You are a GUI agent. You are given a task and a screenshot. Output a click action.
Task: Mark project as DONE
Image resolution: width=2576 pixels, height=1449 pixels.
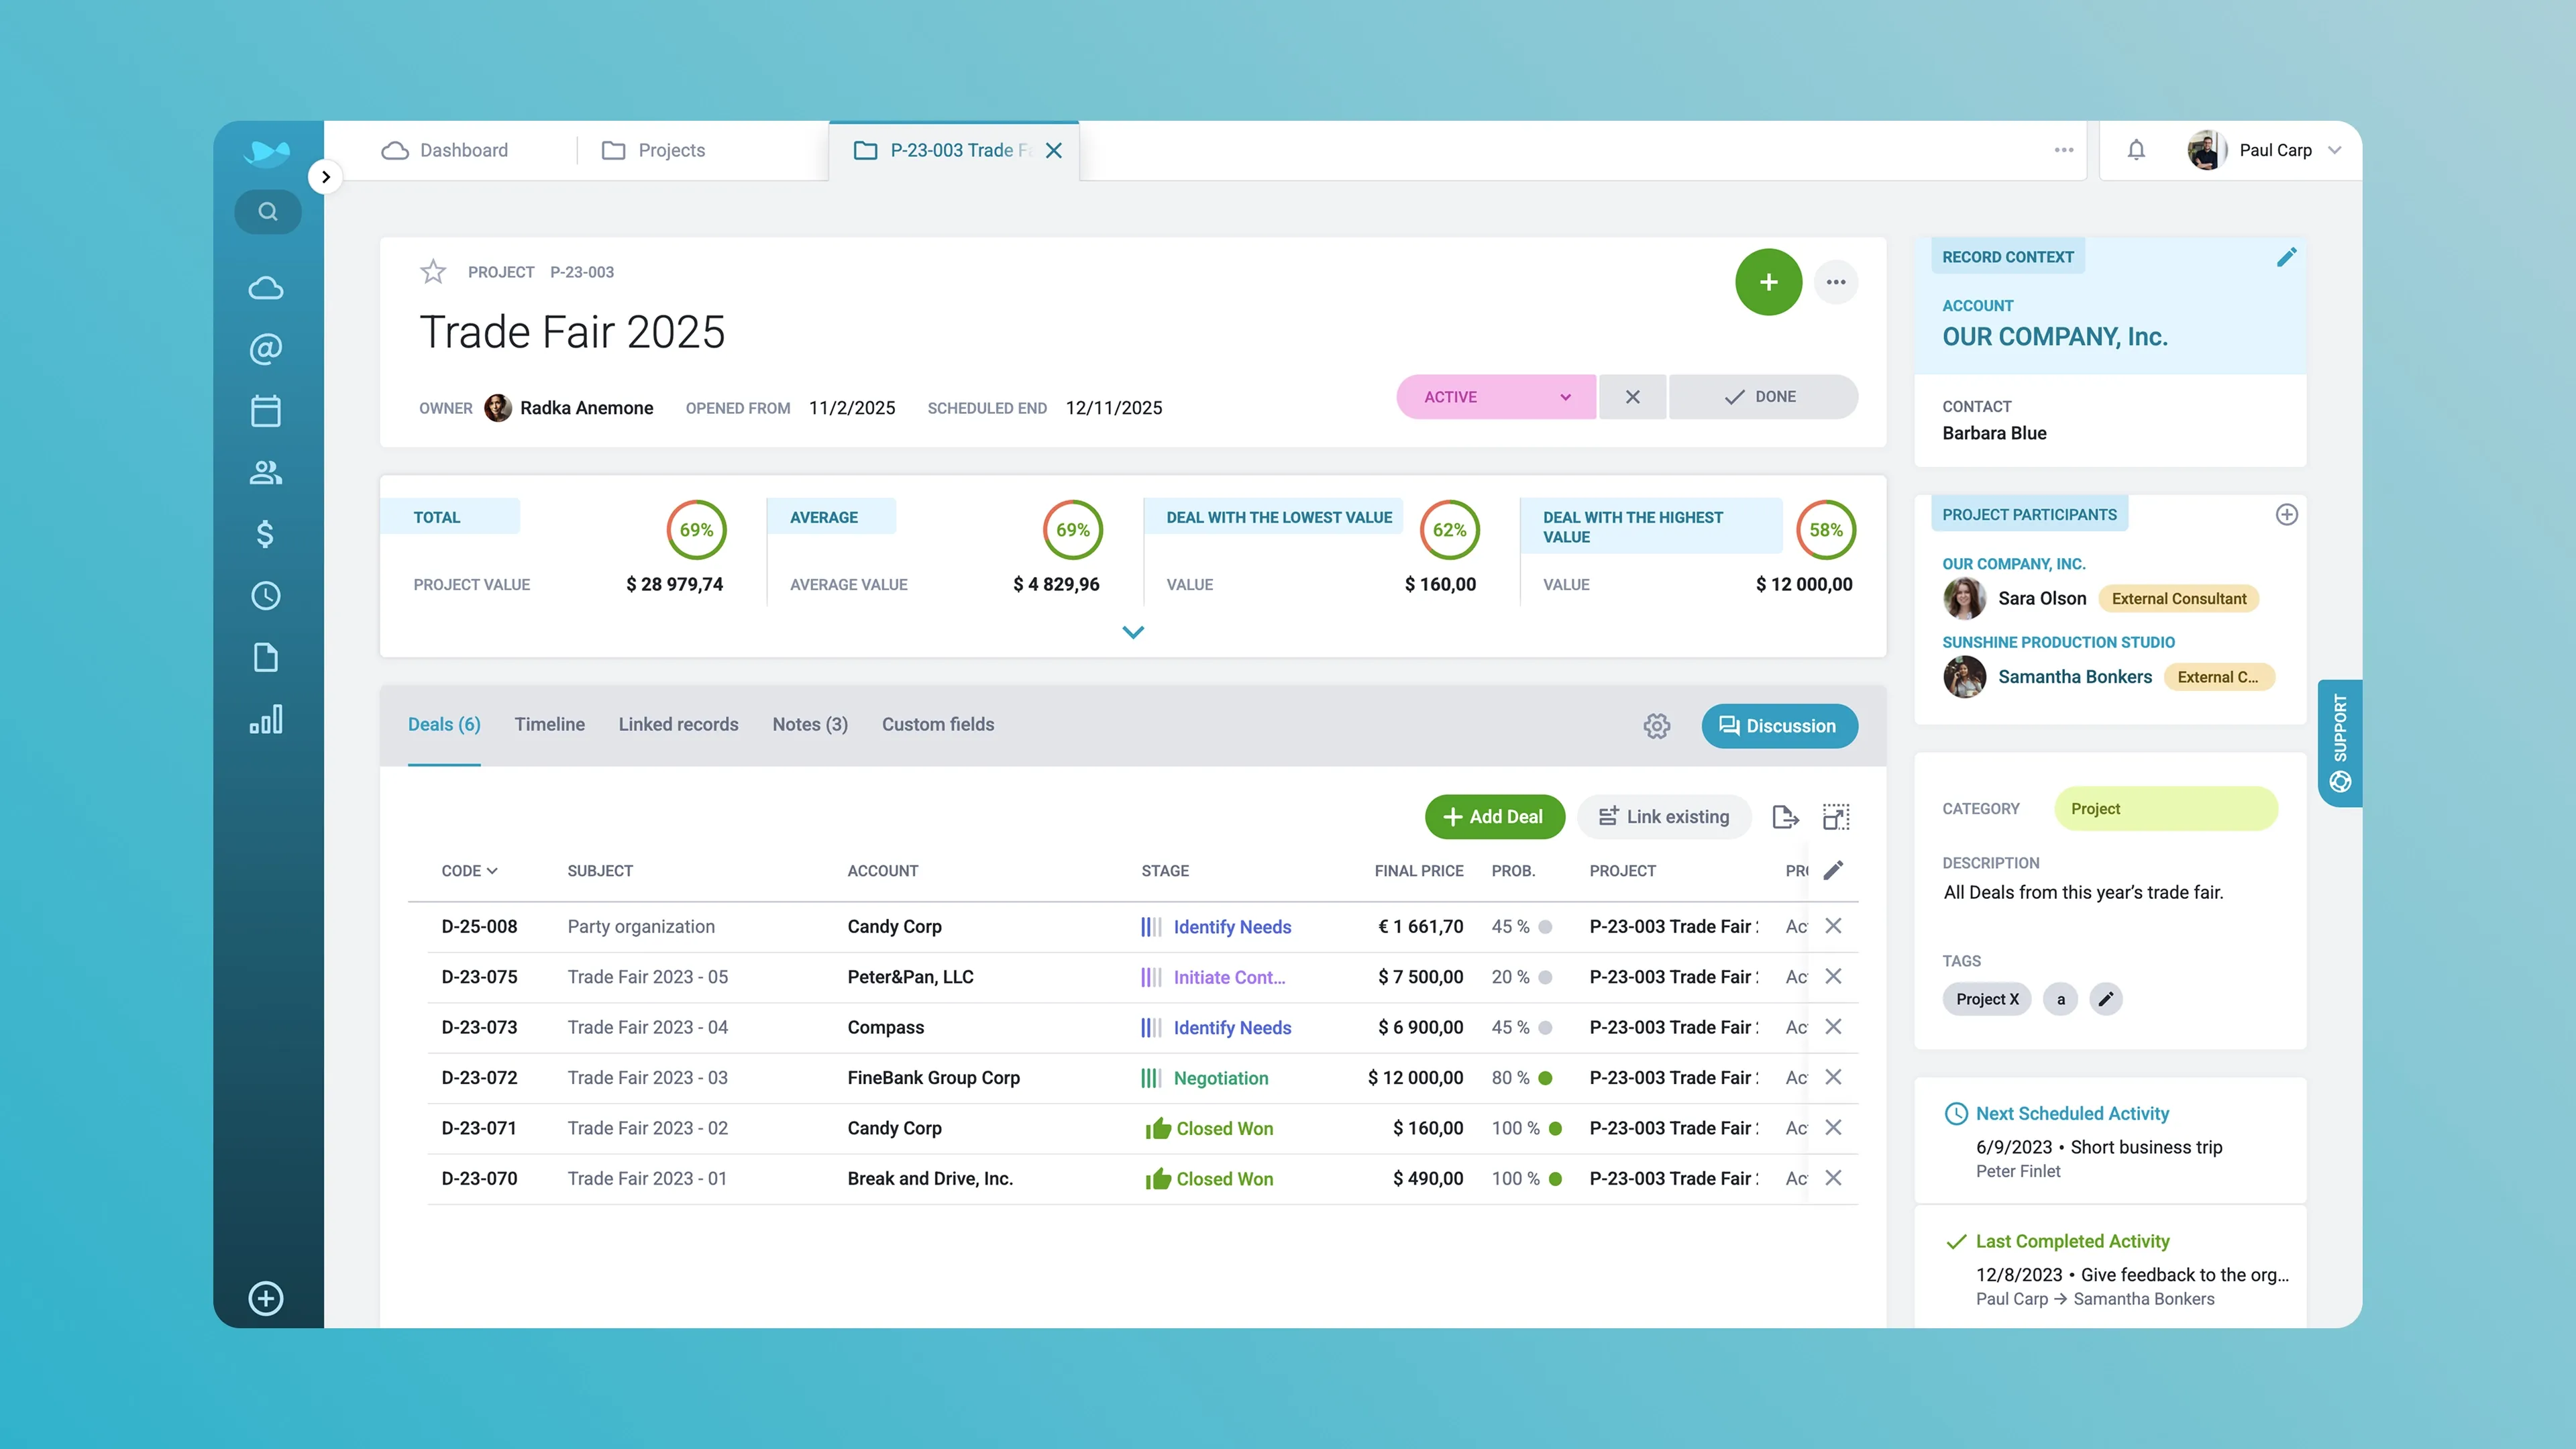(x=1763, y=397)
